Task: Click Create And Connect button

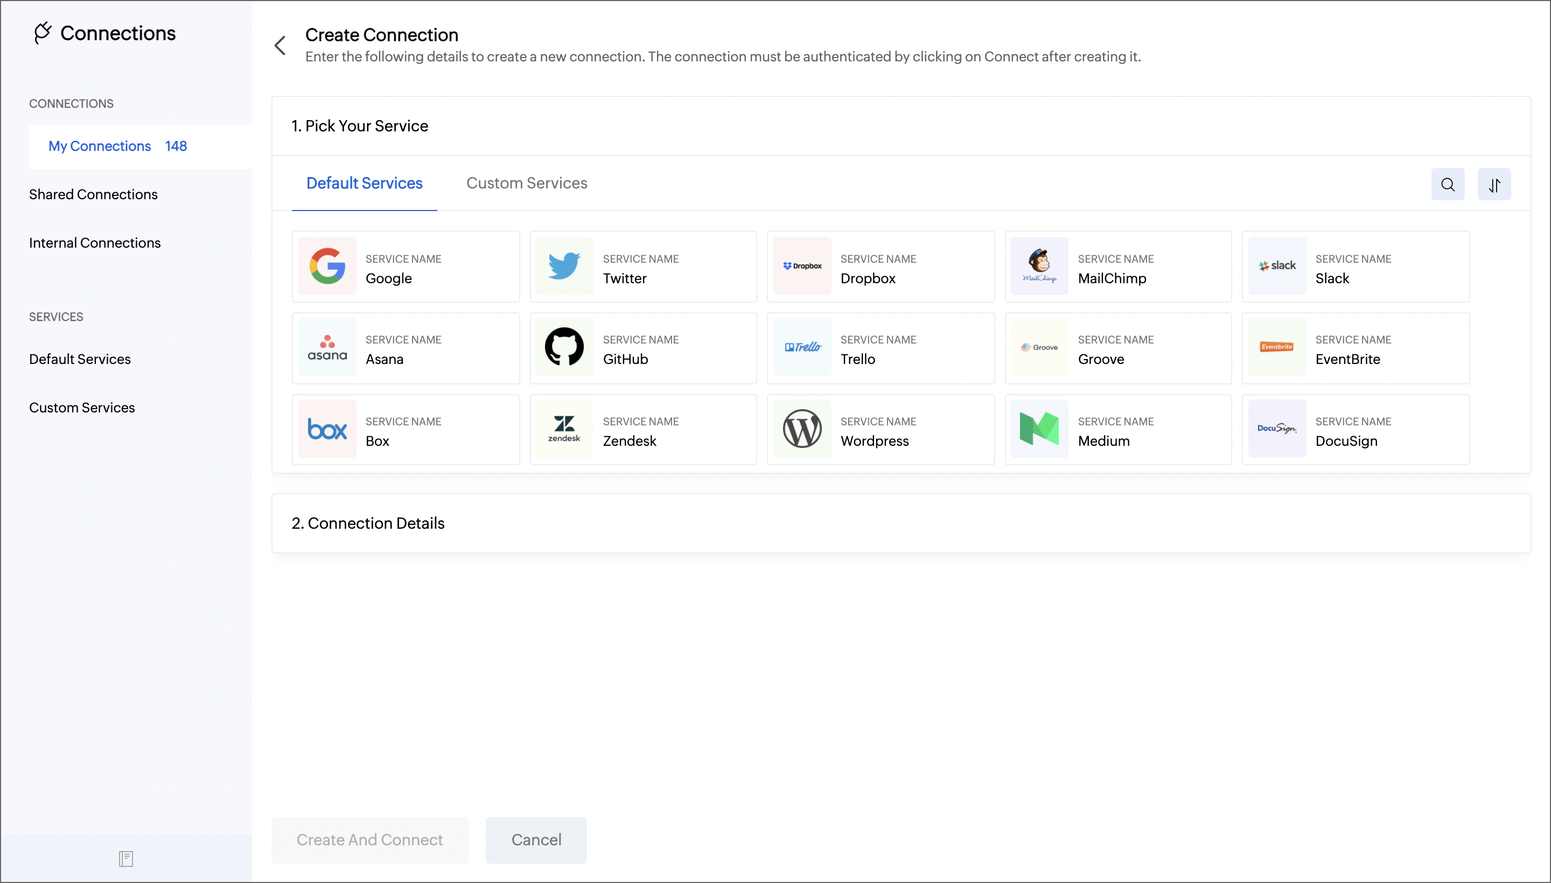Action: [369, 840]
